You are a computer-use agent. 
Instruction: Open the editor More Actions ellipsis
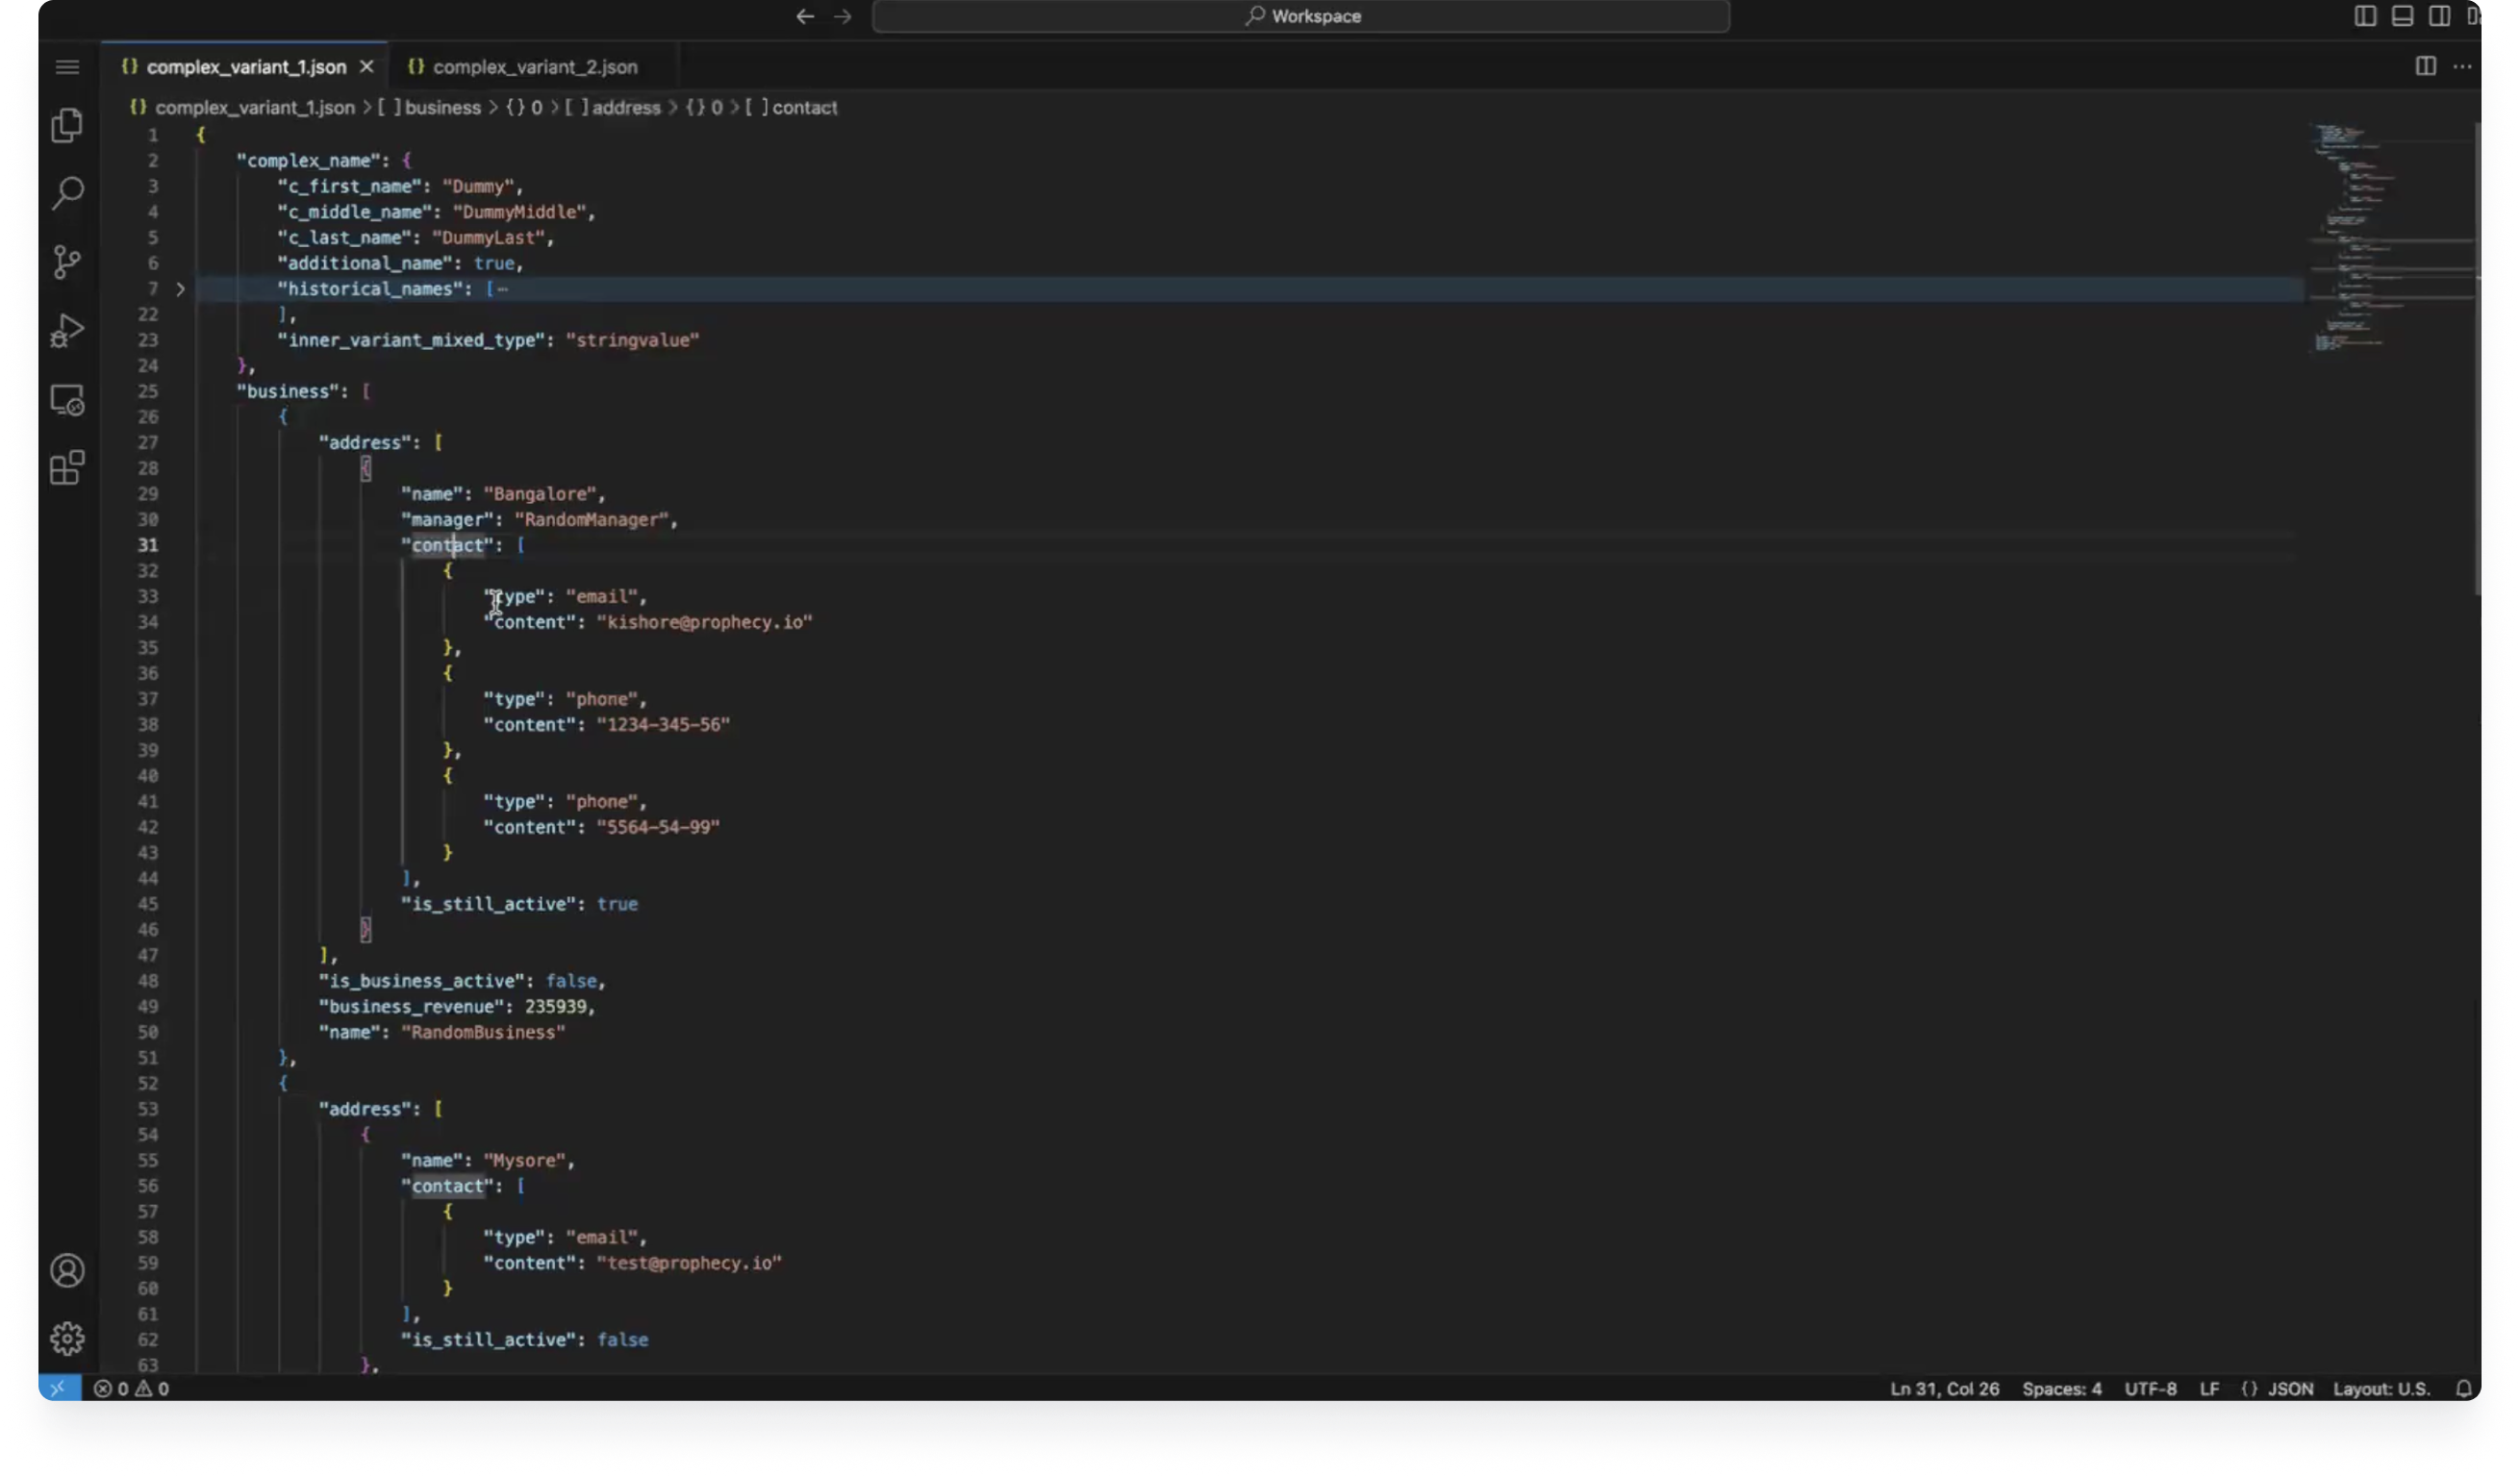[2463, 66]
